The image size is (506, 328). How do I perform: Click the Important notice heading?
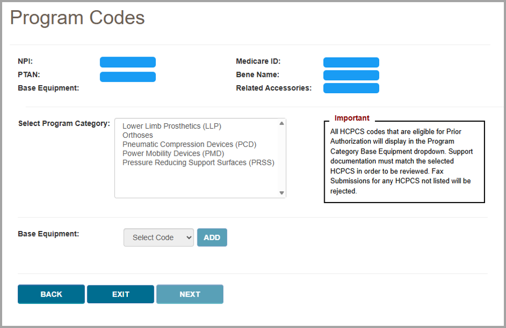[352, 118]
